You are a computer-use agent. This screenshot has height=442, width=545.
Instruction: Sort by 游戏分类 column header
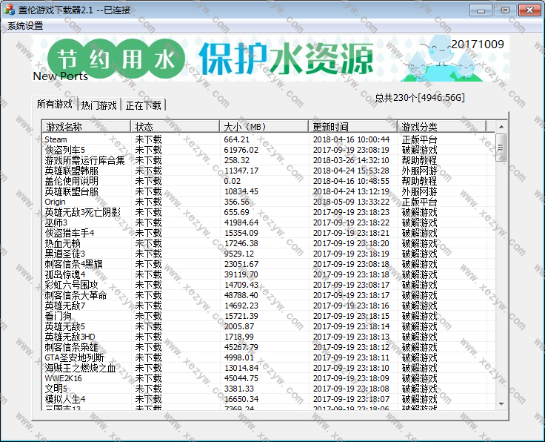(x=441, y=127)
